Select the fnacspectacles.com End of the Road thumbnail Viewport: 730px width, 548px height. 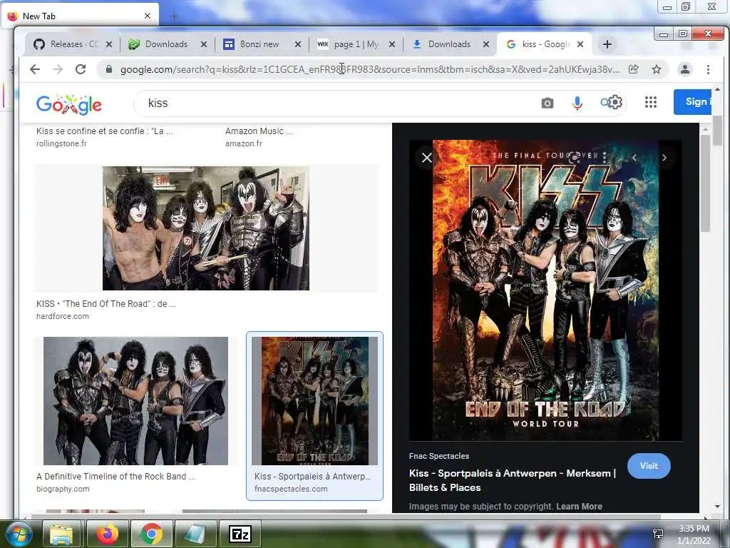tap(314, 401)
